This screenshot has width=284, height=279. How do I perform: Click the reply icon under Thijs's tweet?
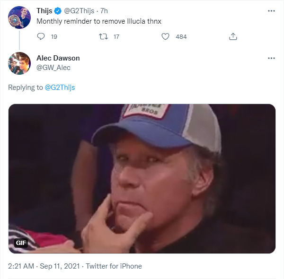[x=41, y=36]
